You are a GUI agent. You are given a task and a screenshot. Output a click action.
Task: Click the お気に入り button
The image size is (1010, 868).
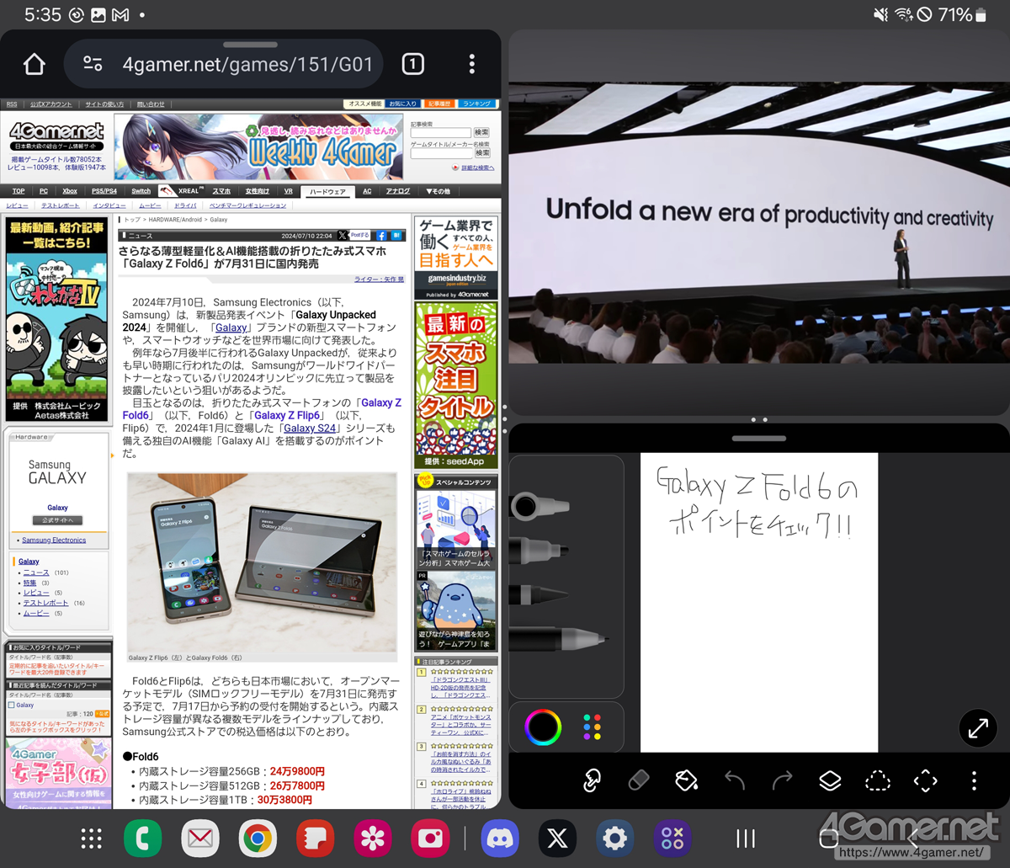point(402,104)
